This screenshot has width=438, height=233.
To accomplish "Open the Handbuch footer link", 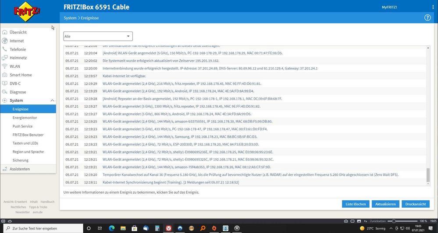I will tap(47, 202).
